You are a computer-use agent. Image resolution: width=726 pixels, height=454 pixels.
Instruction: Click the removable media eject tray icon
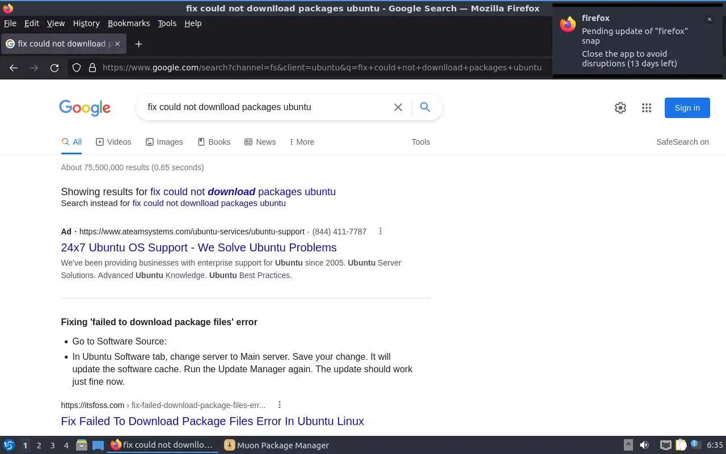[x=628, y=445]
